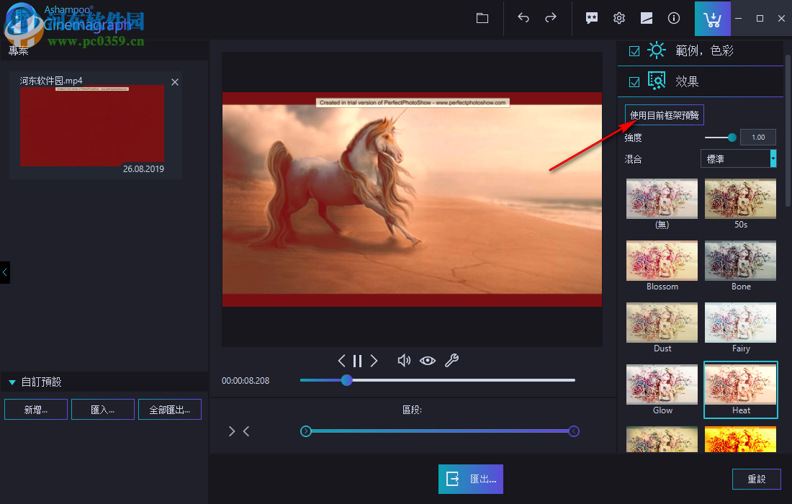Toggle preview with the eye icon

[x=428, y=361]
